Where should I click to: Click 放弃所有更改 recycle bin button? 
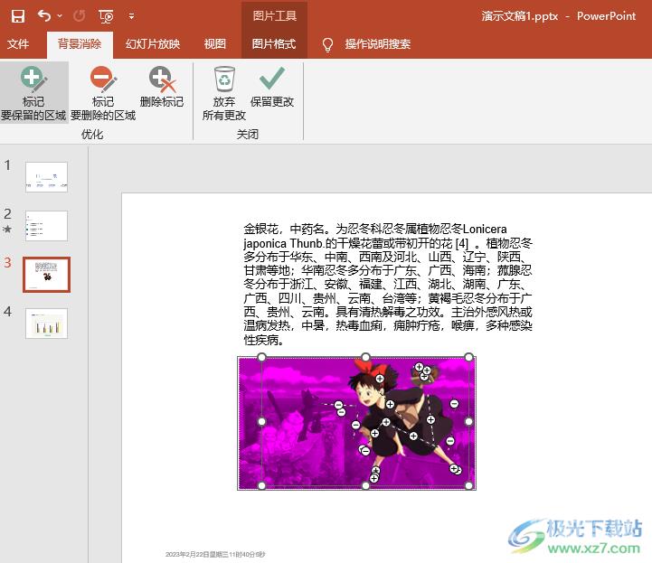pos(224,93)
